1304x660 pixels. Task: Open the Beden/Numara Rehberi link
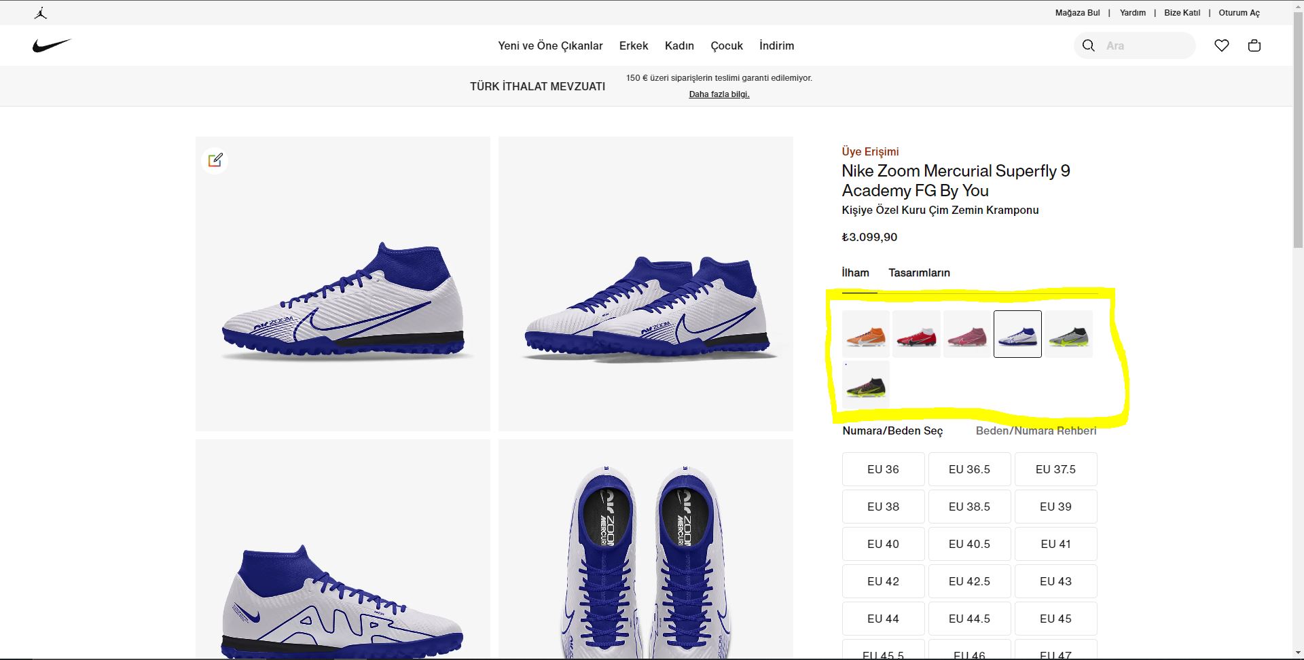click(x=1036, y=430)
